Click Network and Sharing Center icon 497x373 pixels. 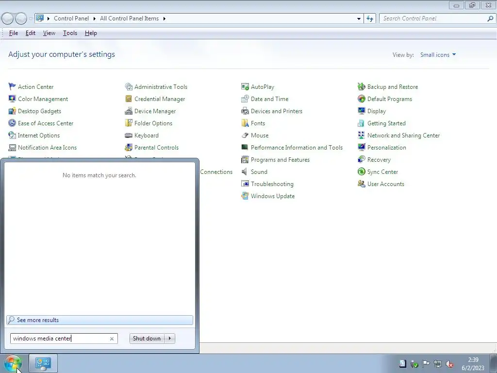coord(361,135)
